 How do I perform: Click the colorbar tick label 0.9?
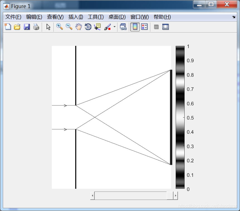(x=190, y=61)
